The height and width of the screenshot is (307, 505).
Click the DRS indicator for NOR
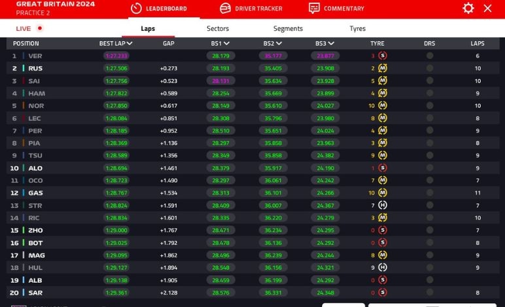[x=430, y=106]
